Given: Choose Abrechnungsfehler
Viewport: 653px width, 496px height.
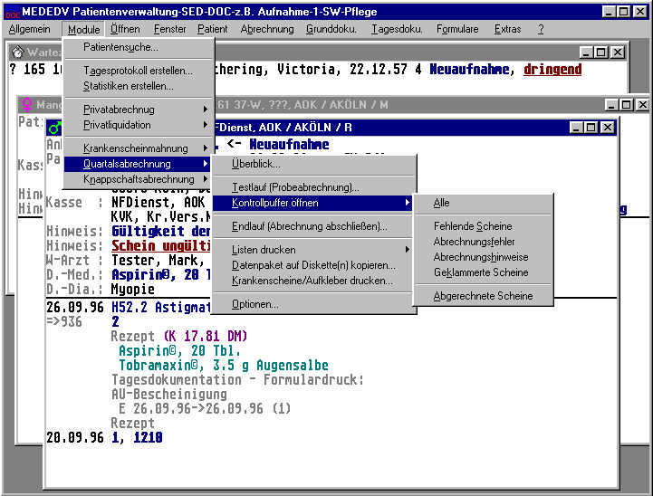Looking at the screenshot, I should coord(483,242).
